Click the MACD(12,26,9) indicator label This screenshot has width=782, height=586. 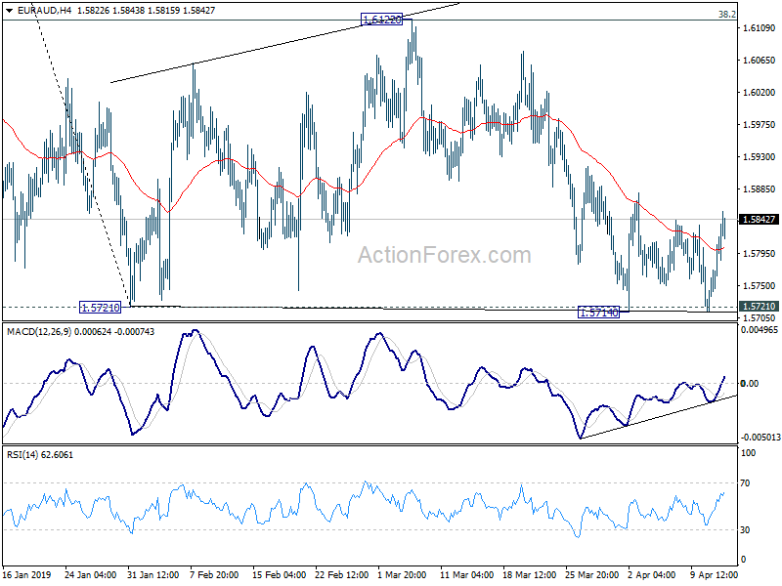pyautogui.click(x=80, y=332)
